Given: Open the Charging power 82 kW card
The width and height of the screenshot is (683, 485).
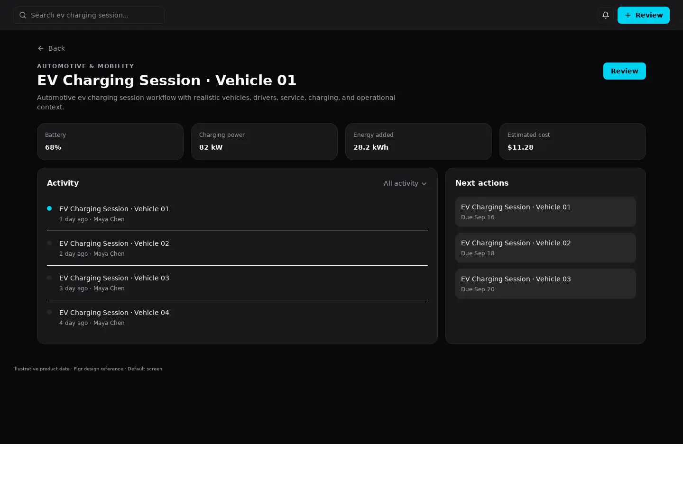Looking at the screenshot, I should 264,142.
